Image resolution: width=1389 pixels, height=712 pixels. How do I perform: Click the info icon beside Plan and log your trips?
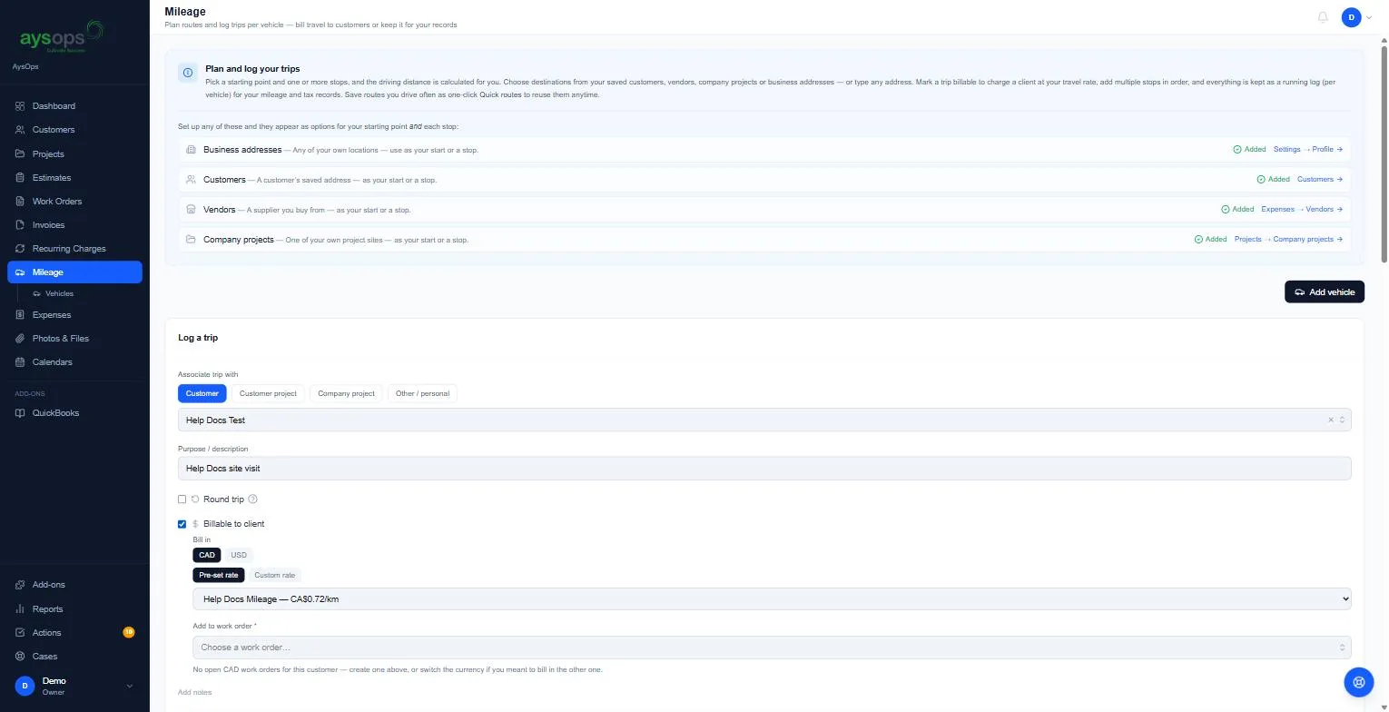tap(188, 73)
